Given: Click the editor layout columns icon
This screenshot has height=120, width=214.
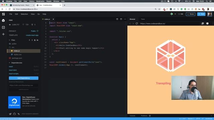Looking at the screenshot, I should click(x=121, y=19).
